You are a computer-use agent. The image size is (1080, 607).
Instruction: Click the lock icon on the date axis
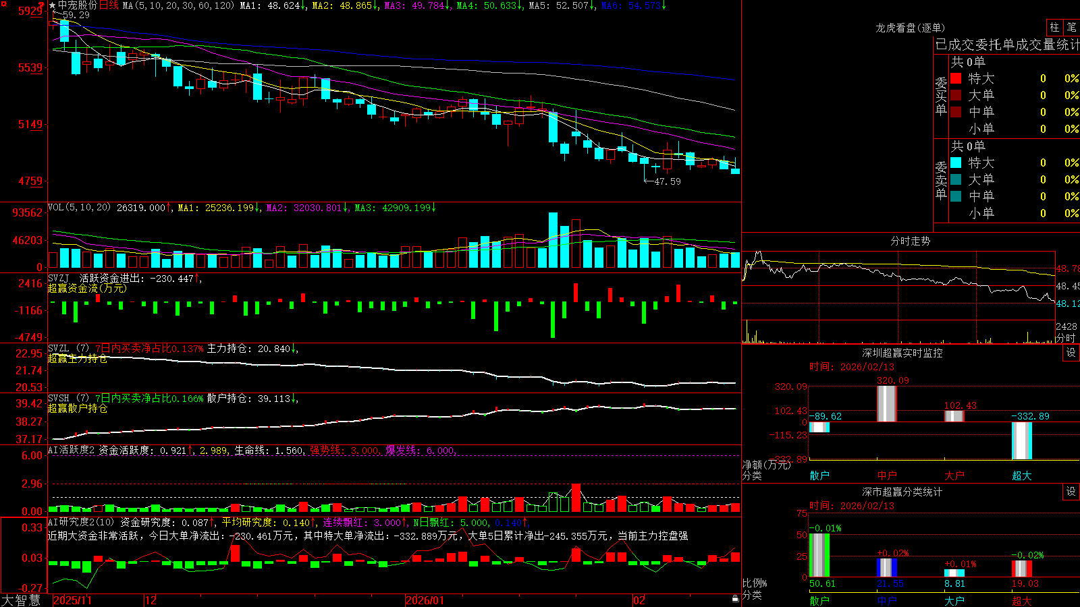[x=735, y=599]
